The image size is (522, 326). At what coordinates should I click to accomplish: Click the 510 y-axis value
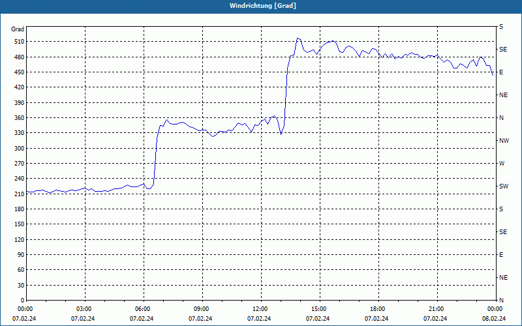20,42
